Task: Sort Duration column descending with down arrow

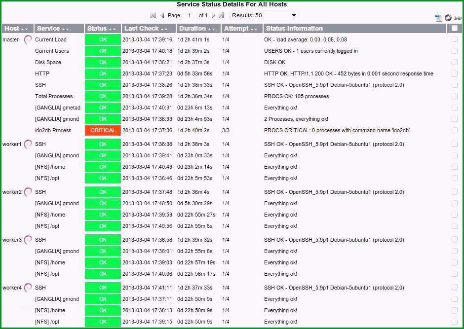Action: (x=213, y=29)
